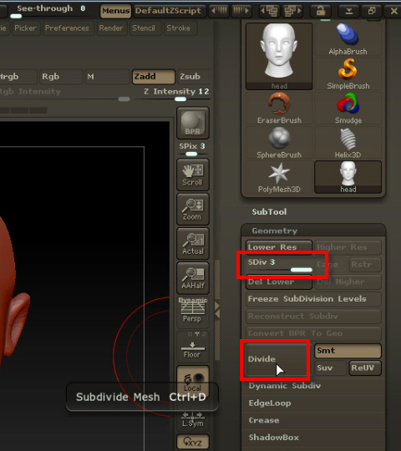Click the right tray divider arrow icon

point(241,11)
